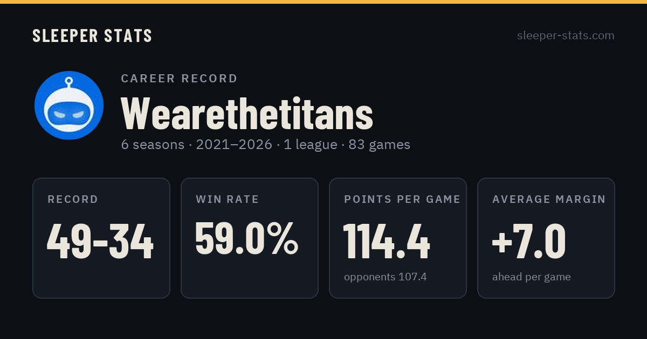Click the RECORD card label text

[73, 200]
